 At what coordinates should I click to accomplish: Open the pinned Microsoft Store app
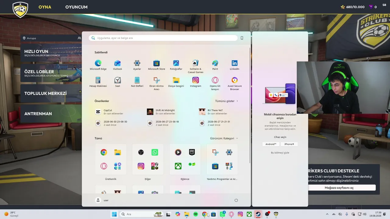(x=157, y=65)
